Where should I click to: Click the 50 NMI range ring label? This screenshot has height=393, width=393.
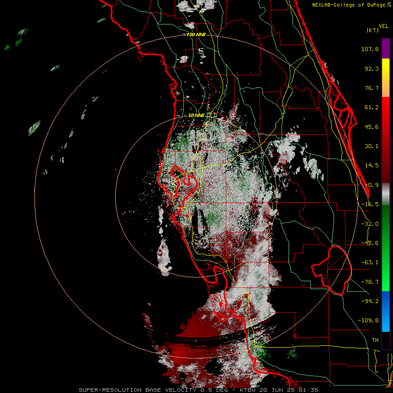coord(196,115)
